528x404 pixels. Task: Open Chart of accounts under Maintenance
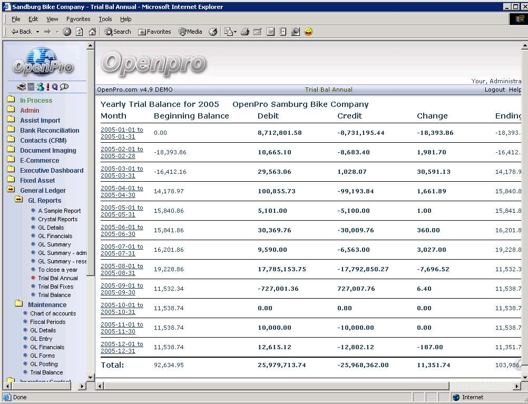pos(53,313)
